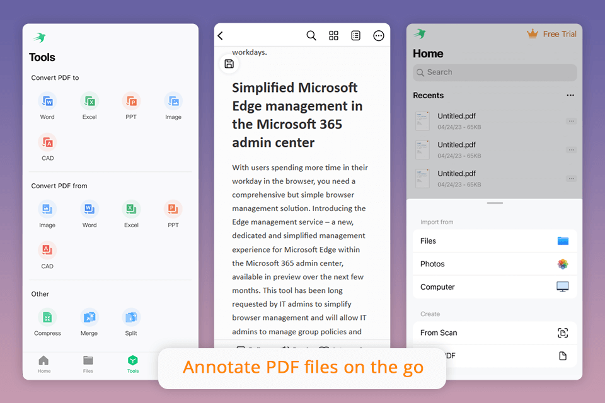Click the Search field on Home
Image resolution: width=605 pixels, height=403 pixels.
click(x=495, y=72)
